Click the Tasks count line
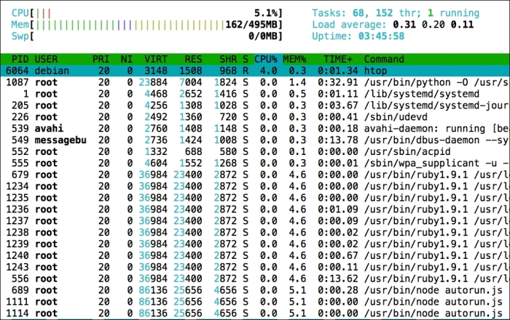The height and width of the screenshot is (320, 510). 396,13
